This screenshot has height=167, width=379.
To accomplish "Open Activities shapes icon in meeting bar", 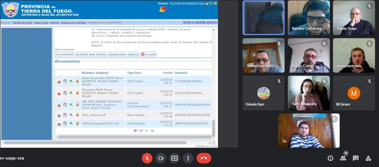I will [x=368, y=158].
